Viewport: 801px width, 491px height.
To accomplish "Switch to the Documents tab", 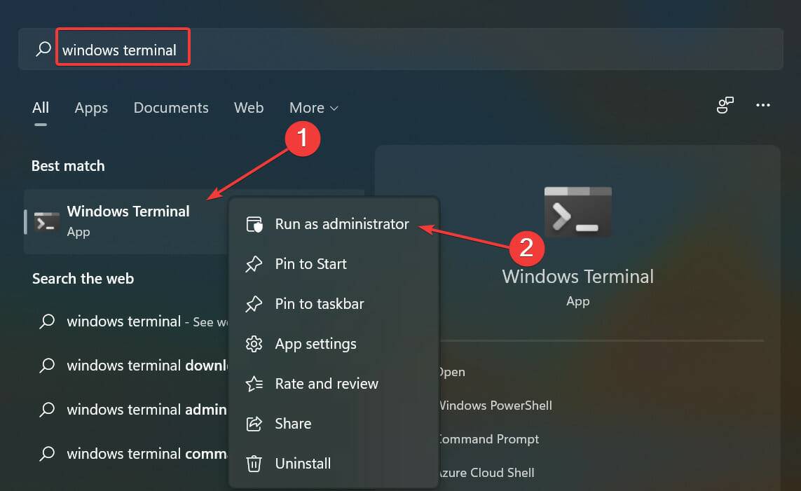I will point(170,108).
